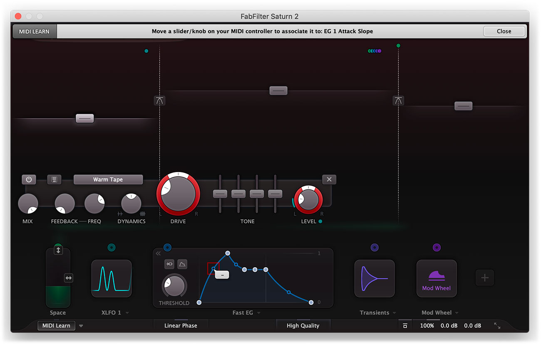The image size is (541, 344).
Task: Open the Mod Wheel modulation tile
Action: (437, 278)
